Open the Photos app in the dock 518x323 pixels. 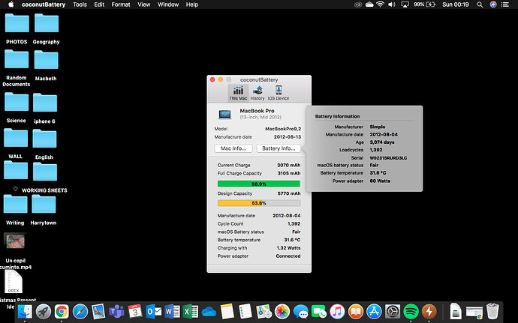(x=282, y=312)
